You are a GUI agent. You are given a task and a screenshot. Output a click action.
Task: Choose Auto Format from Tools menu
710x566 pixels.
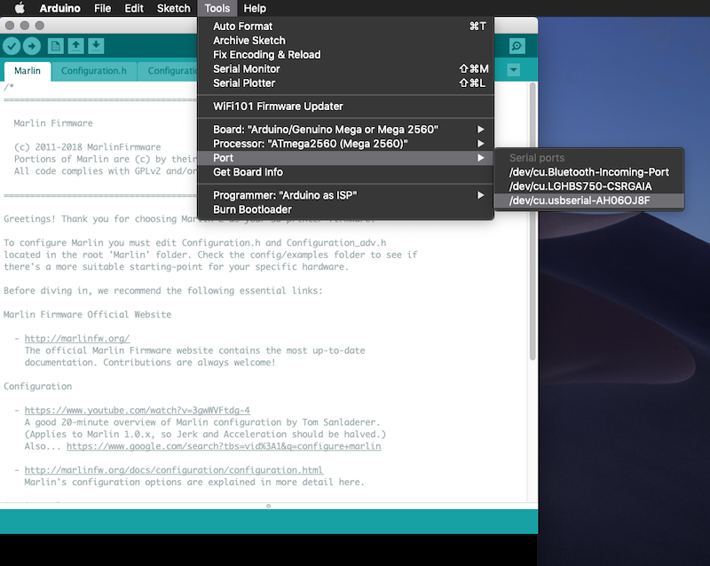click(x=345, y=27)
